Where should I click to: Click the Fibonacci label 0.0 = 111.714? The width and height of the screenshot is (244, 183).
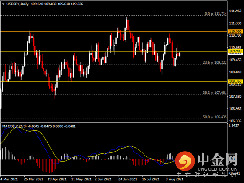215,14
